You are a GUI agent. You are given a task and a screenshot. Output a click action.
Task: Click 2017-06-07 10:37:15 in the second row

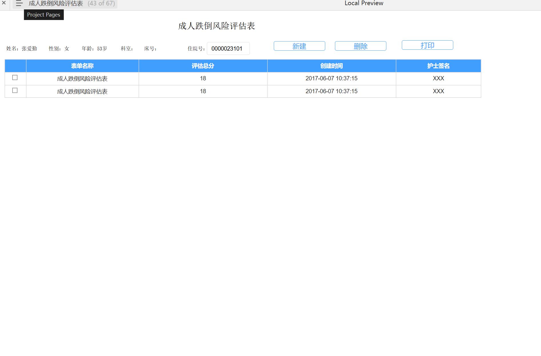[332, 91]
